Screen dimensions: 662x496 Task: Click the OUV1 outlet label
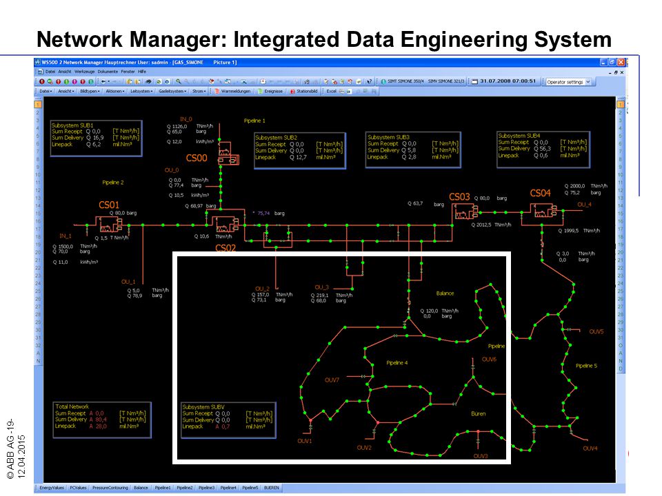[304, 441]
